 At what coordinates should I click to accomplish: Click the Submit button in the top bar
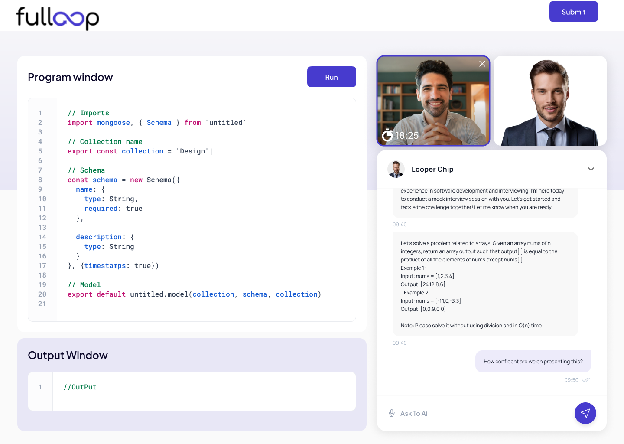point(573,12)
